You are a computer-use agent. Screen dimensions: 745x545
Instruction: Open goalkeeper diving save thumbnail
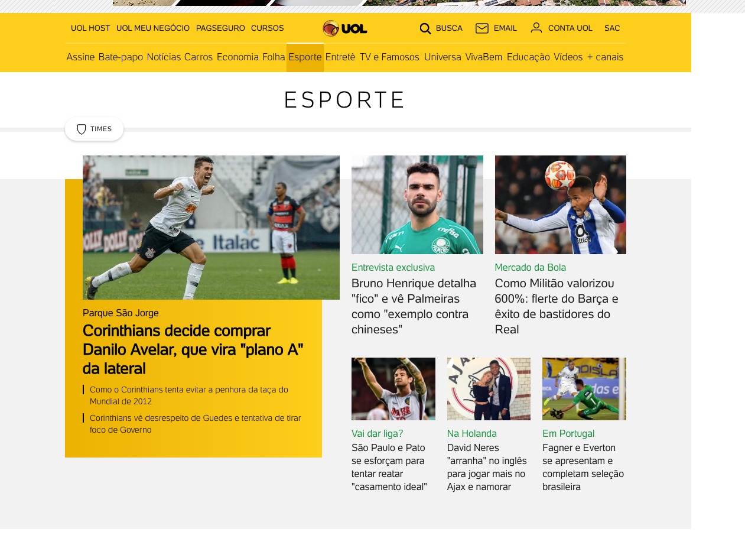(x=584, y=389)
